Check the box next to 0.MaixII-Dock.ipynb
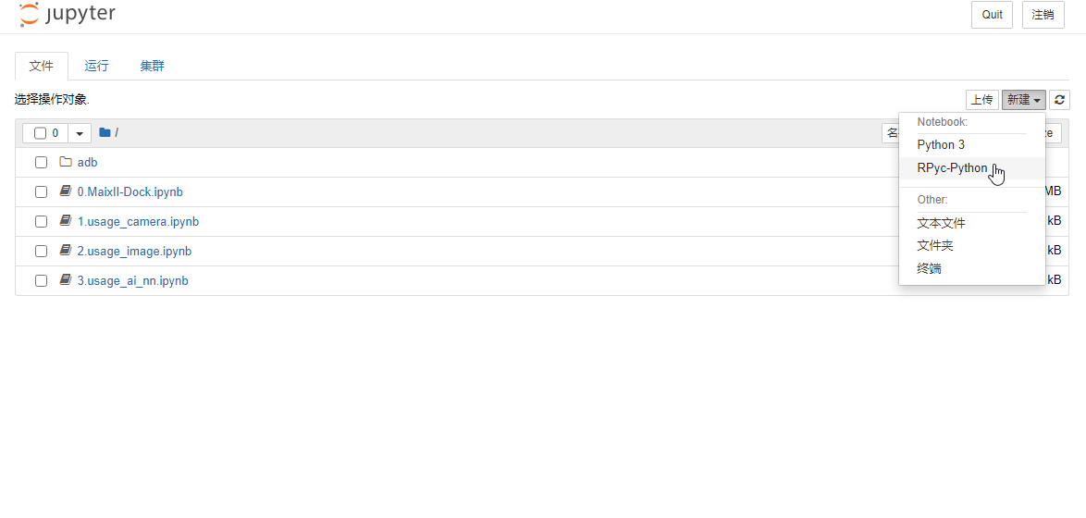Viewport: 1086px width, 518px height. pos(41,191)
